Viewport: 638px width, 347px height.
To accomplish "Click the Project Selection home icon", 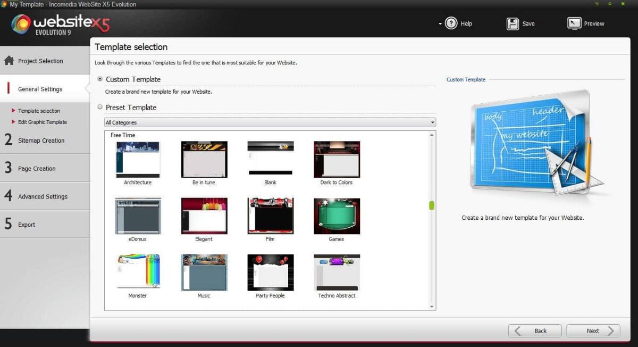I will click(8, 61).
